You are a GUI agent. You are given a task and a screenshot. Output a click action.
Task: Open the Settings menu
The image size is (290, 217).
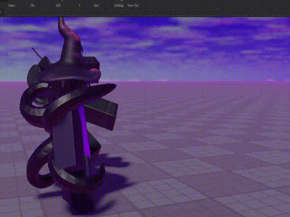click(x=119, y=6)
